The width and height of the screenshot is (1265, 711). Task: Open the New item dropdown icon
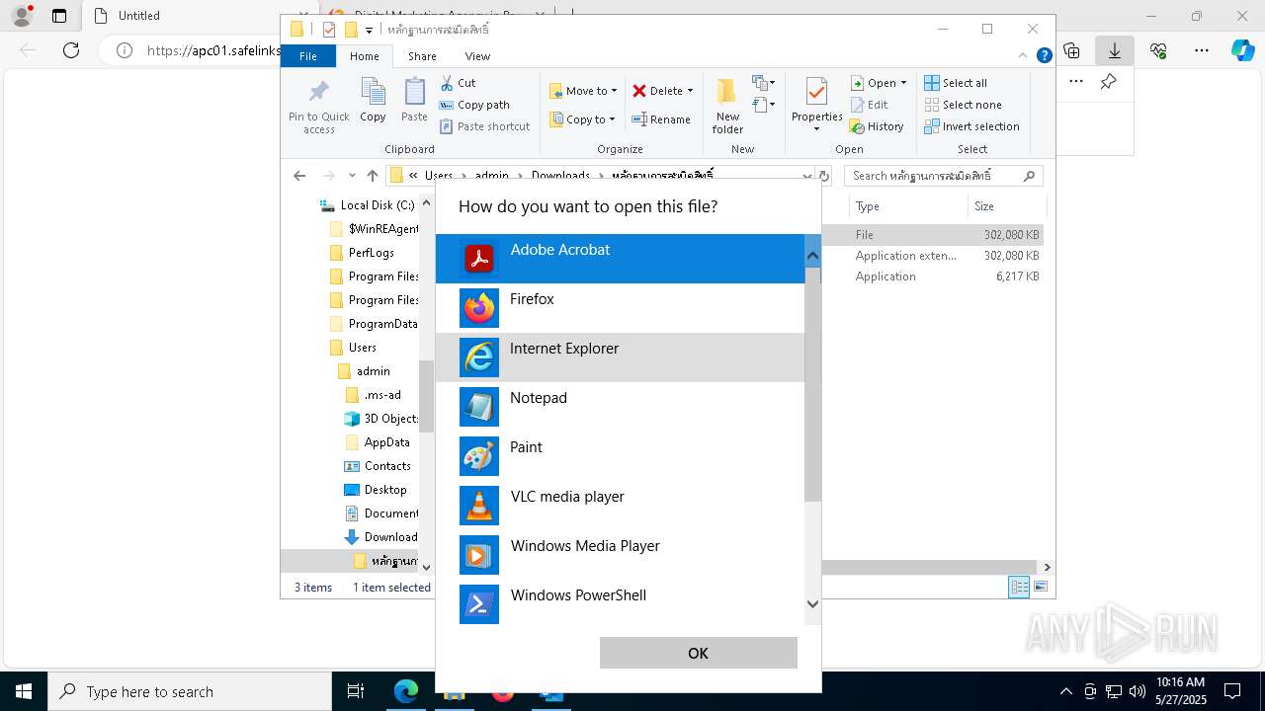pos(764,83)
